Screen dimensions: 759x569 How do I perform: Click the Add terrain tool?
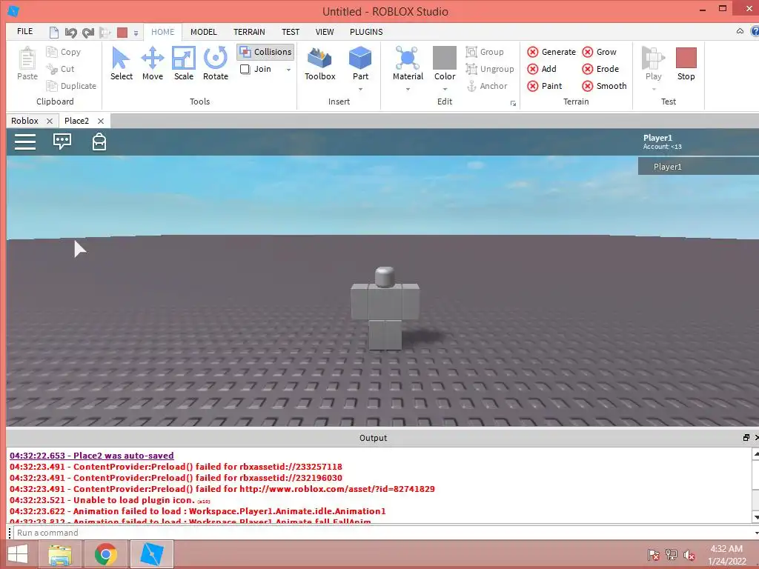click(542, 69)
